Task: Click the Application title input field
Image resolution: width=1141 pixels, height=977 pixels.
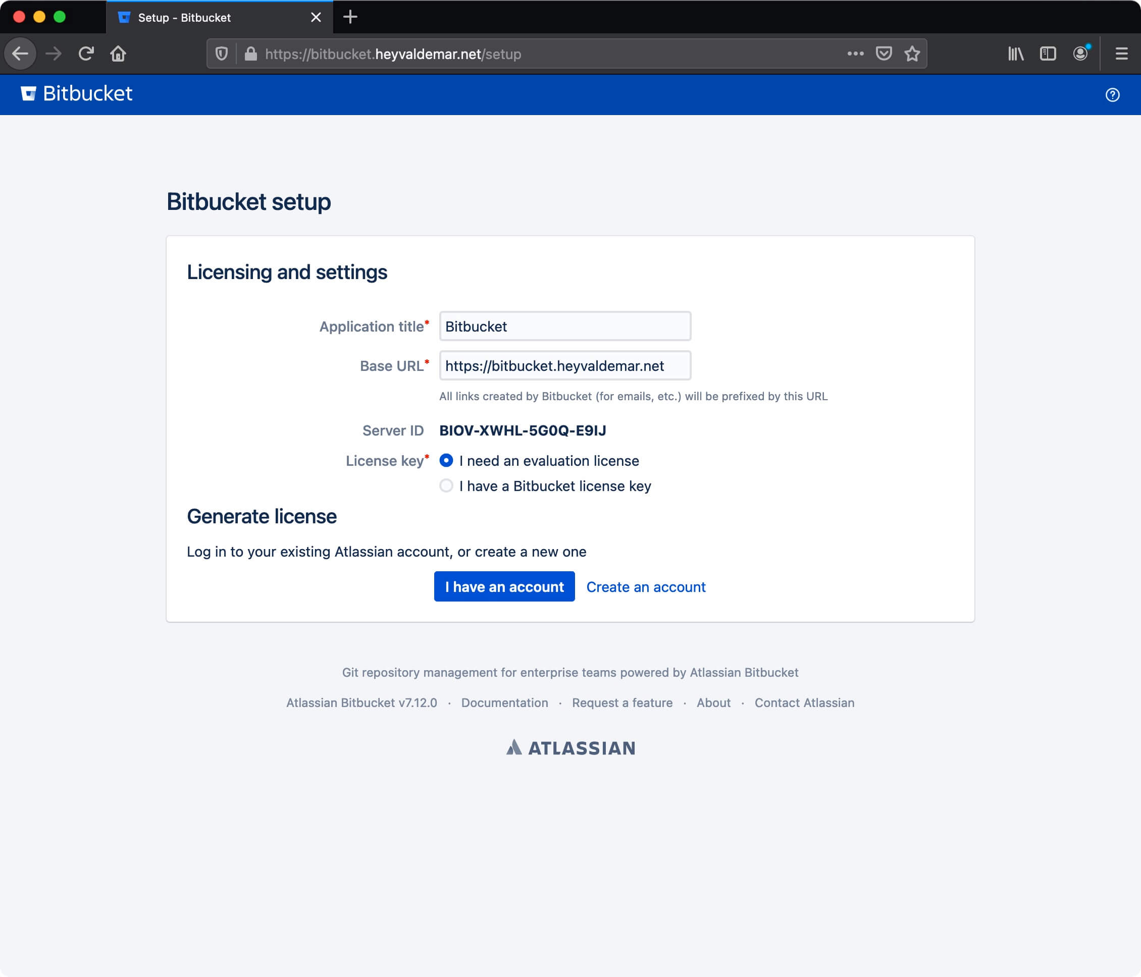Action: tap(564, 325)
